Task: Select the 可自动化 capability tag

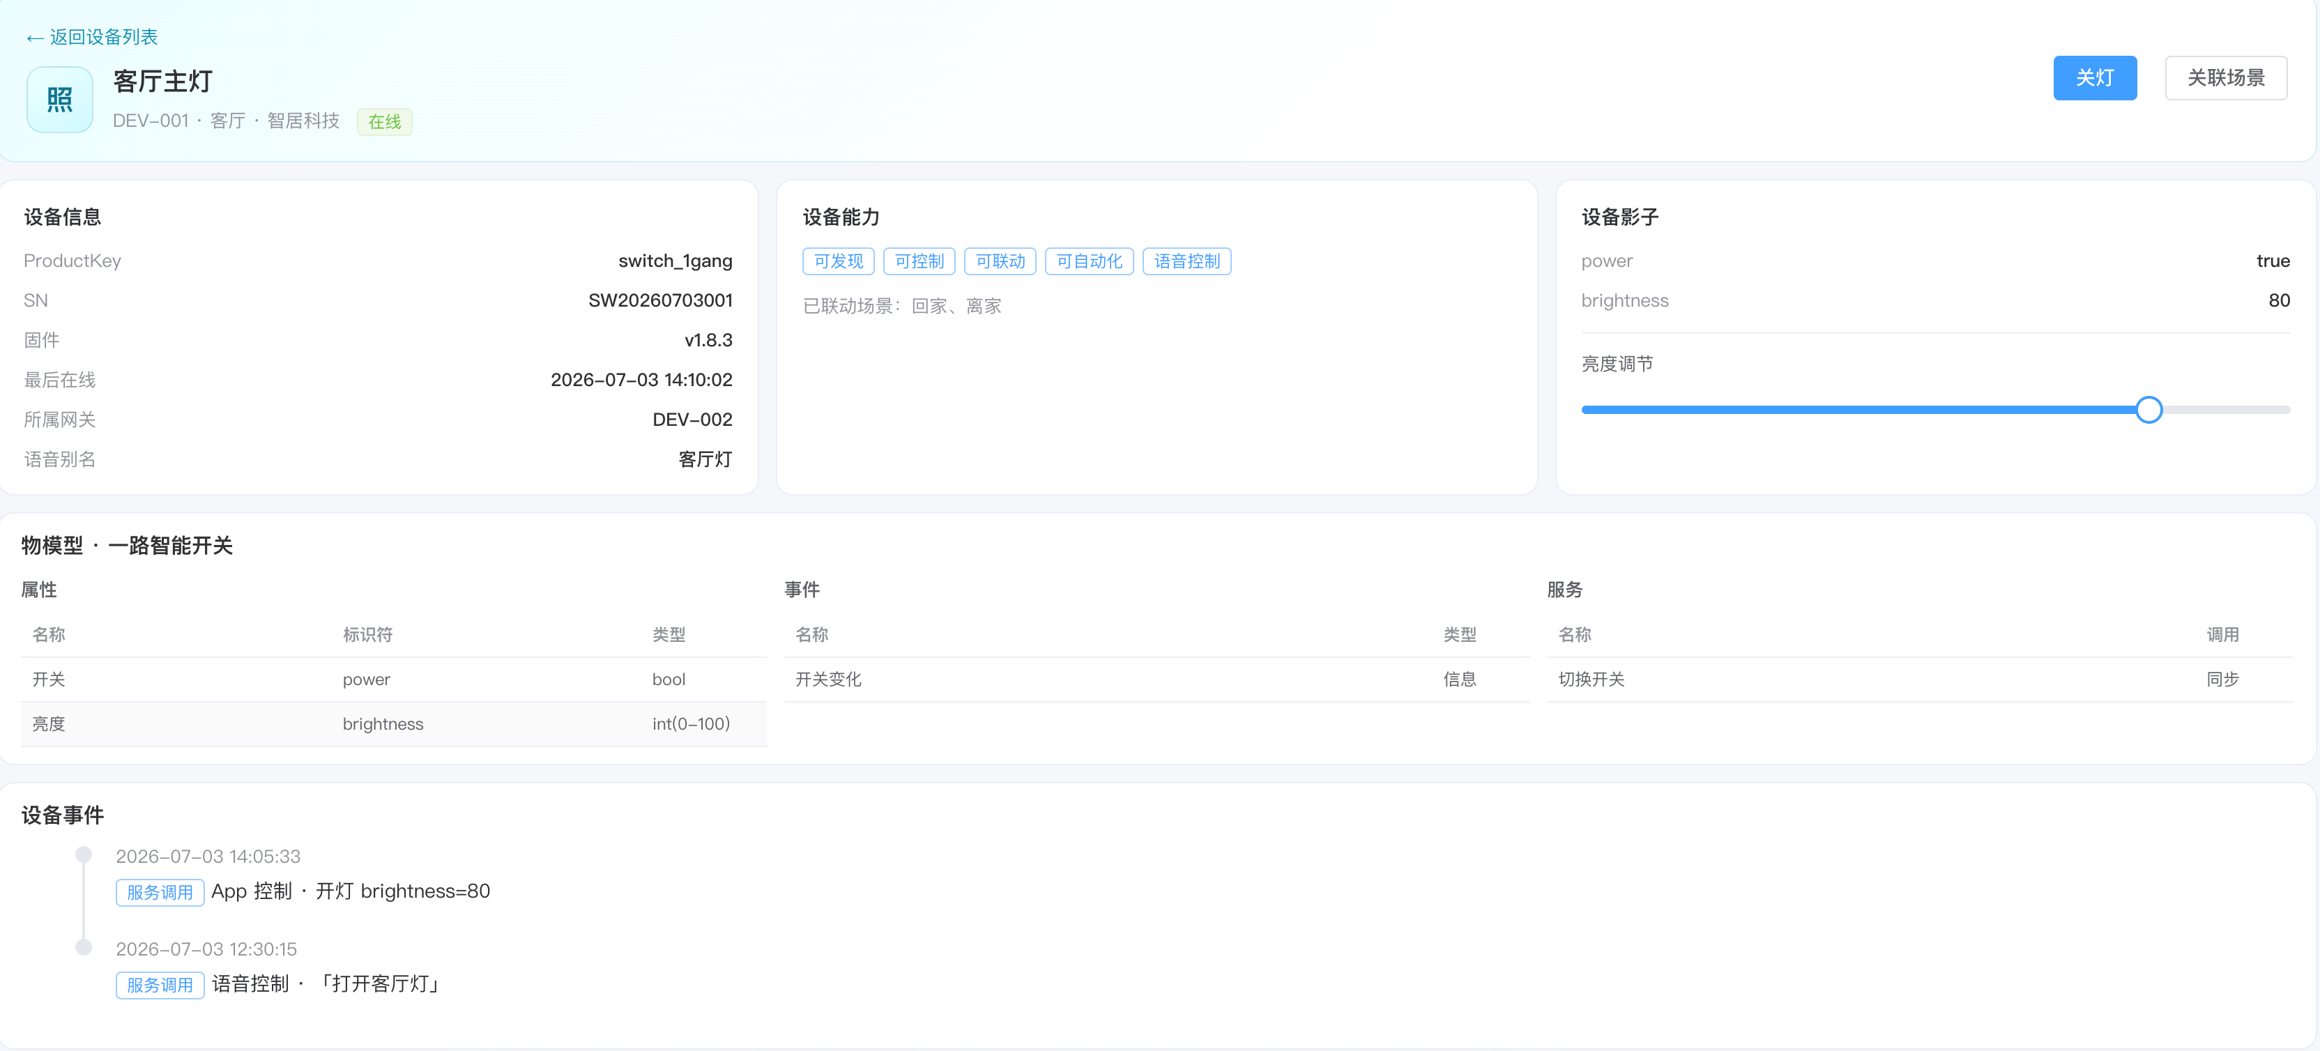Action: click(1089, 261)
